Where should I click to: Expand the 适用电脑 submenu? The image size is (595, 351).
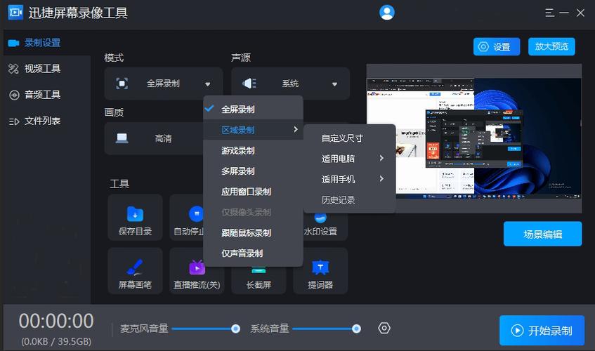(x=350, y=159)
